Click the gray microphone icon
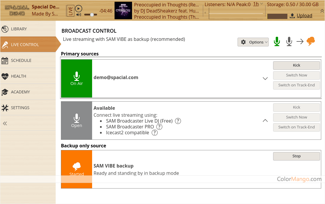The height and width of the screenshot is (204, 325). pyautogui.click(x=289, y=42)
